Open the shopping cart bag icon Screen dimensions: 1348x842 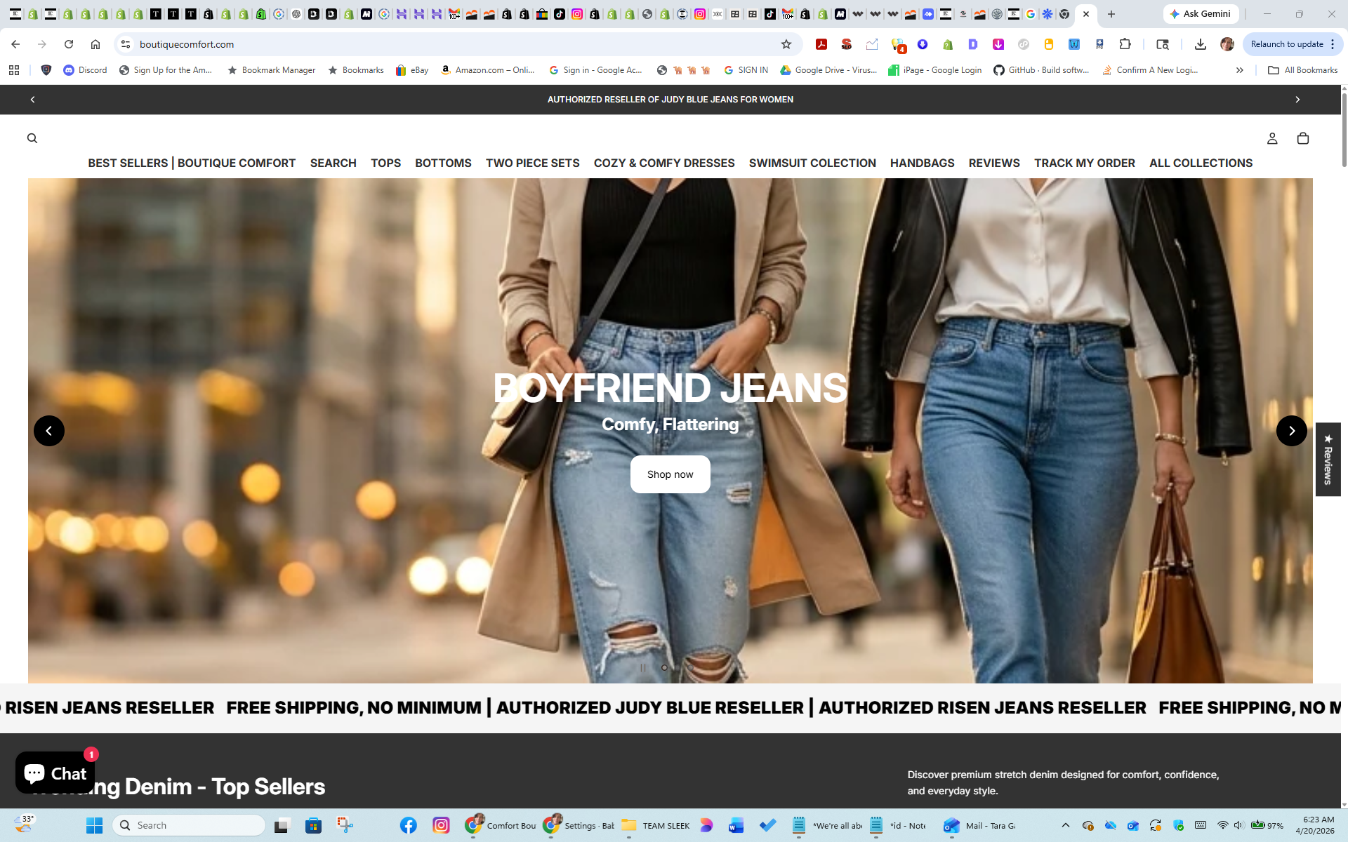[x=1303, y=138]
